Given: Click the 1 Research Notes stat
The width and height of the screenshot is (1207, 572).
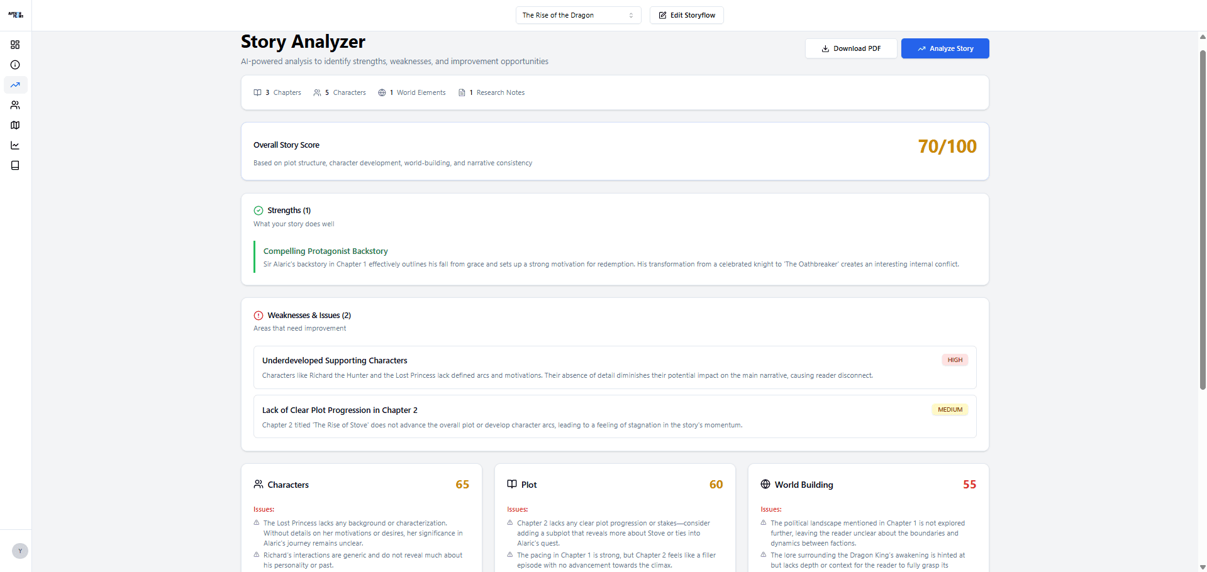Looking at the screenshot, I should click(491, 92).
